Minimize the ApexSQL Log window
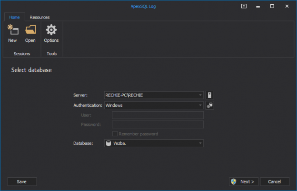This screenshot has height=191, width=297. (x=258, y=7)
